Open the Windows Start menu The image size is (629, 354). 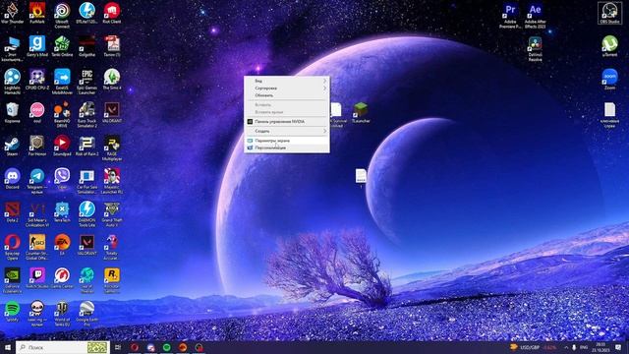point(7,347)
